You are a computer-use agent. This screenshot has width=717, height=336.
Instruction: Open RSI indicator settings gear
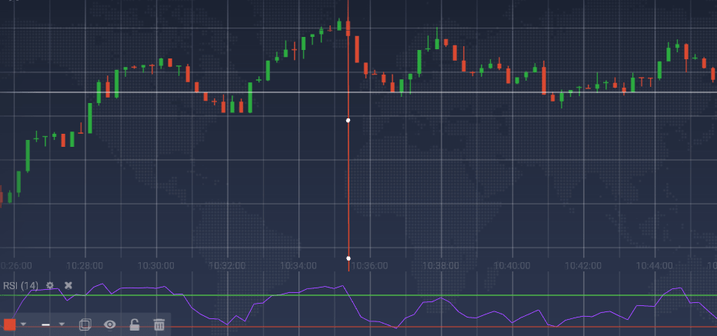50,285
